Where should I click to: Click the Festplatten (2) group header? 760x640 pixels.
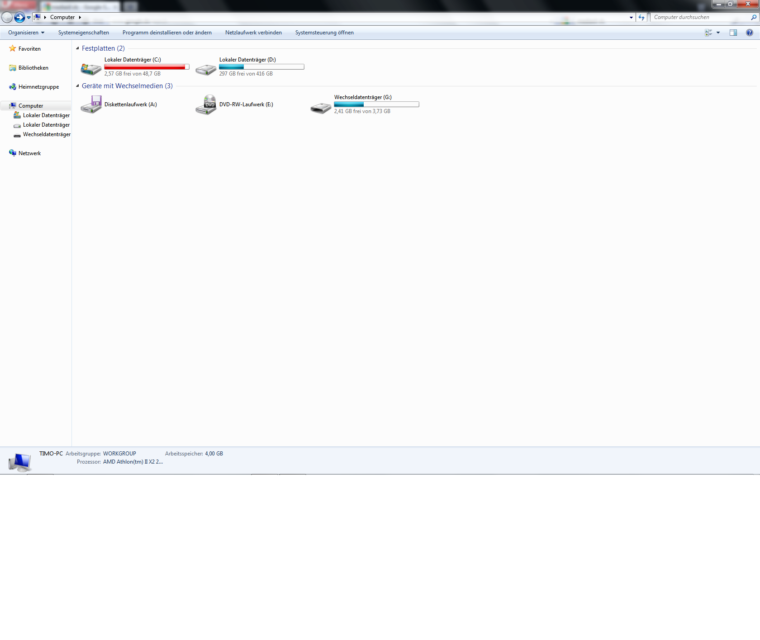[x=103, y=48]
